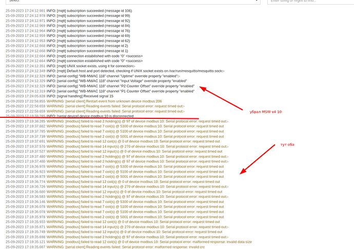Select the "P2 Counter Offset" override log line

point(100,86)
